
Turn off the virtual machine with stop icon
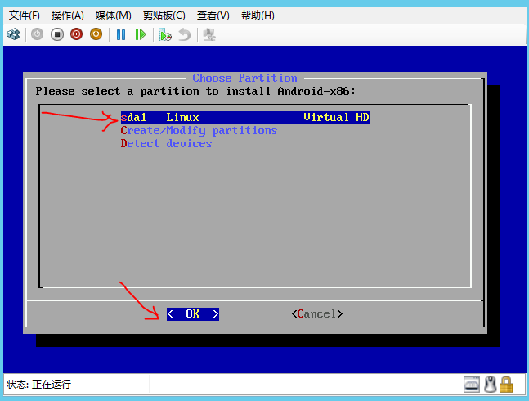tap(57, 34)
